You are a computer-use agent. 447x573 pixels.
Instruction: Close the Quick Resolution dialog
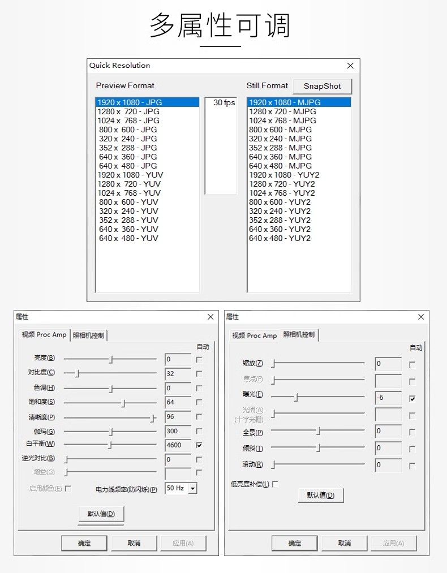pos(350,66)
